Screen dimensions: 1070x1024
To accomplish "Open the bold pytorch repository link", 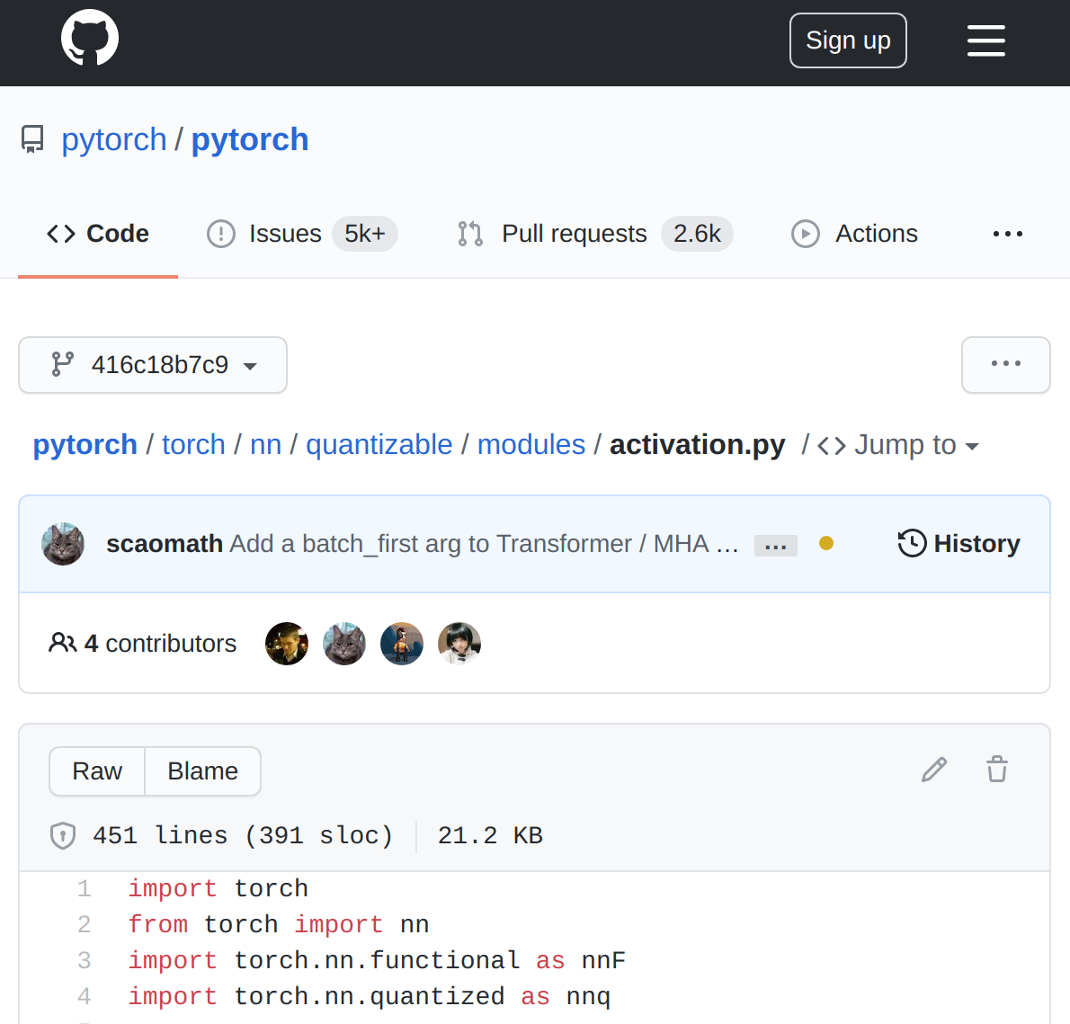I will (x=250, y=140).
